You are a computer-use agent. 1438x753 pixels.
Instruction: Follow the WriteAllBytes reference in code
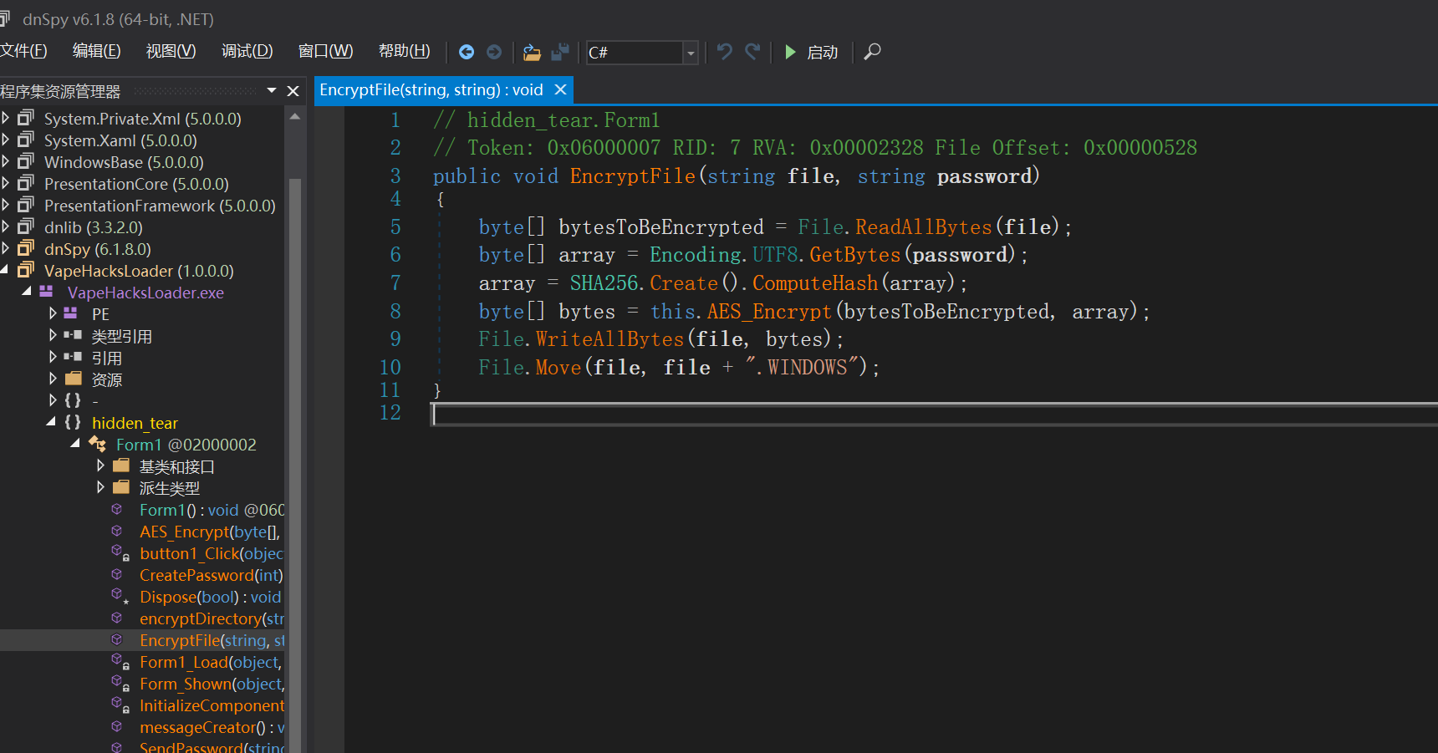tap(610, 339)
